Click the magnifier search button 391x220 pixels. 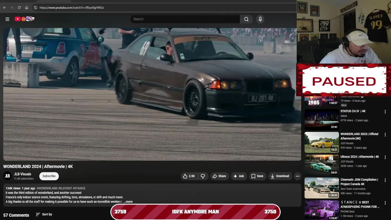click(x=246, y=19)
